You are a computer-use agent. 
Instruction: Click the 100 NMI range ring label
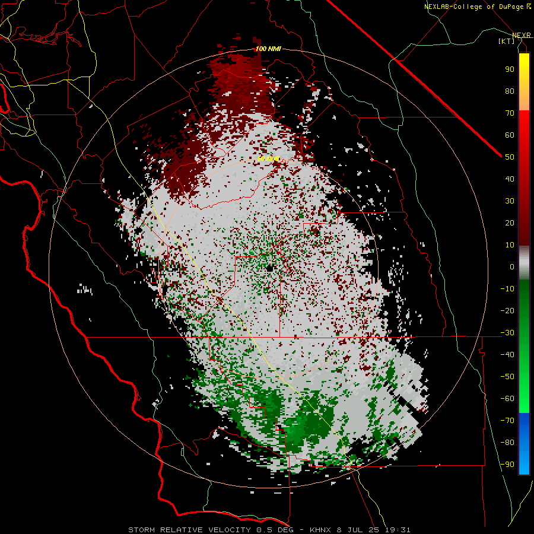[x=268, y=49]
